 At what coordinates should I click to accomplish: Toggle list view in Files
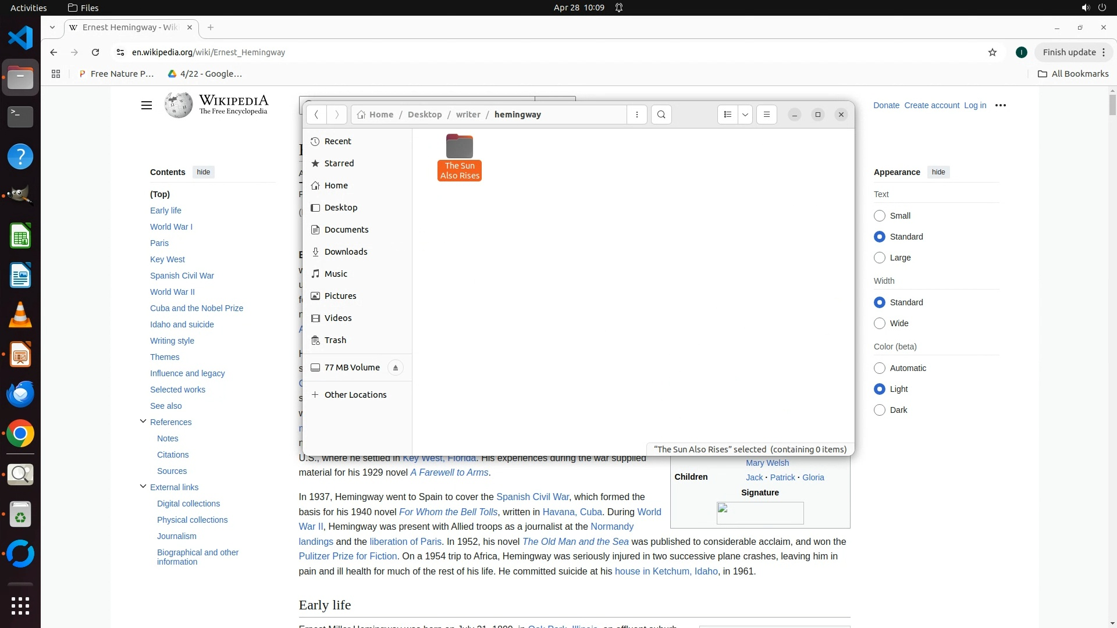[727, 115]
